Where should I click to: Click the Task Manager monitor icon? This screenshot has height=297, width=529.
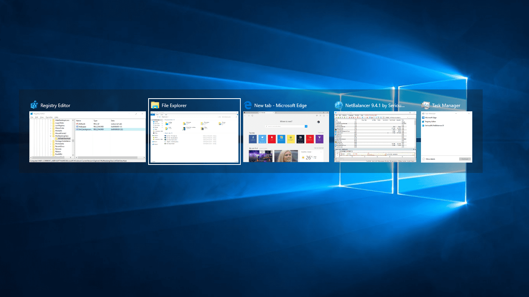pos(426,105)
